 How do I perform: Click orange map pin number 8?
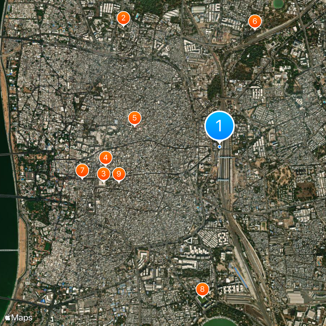click(202, 289)
